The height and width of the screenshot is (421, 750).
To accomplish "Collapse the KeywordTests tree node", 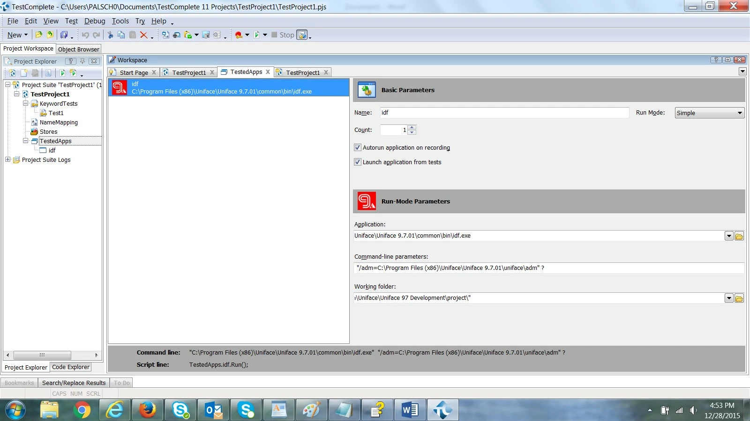I will [x=26, y=103].
